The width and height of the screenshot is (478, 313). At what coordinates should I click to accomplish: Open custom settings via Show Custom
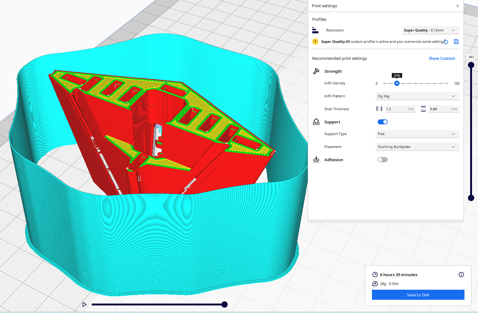pyautogui.click(x=442, y=58)
